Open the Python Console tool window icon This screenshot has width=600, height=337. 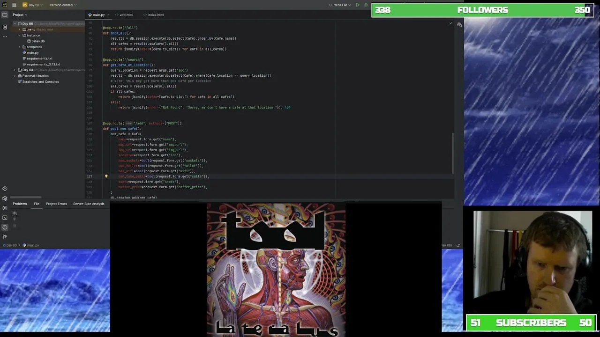pyautogui.click(x=5, y=189)
